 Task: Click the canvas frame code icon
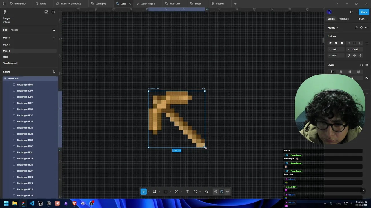pyautogui.click(x=203, y=88)
